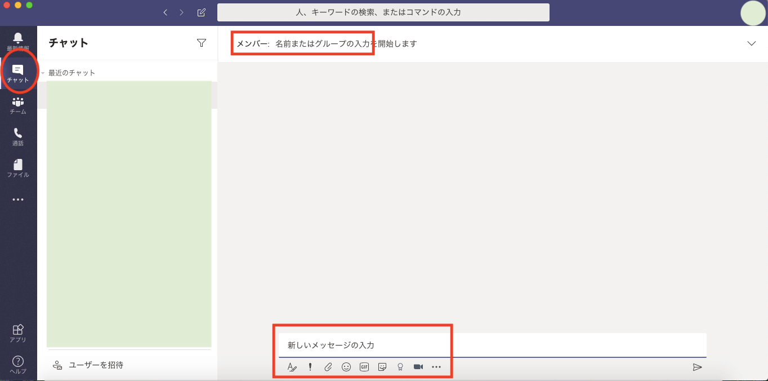The height and width of the screenshot is (381, 768).
Task: Collapse the 最近のチャット section
Action: [x=43, y=73]
